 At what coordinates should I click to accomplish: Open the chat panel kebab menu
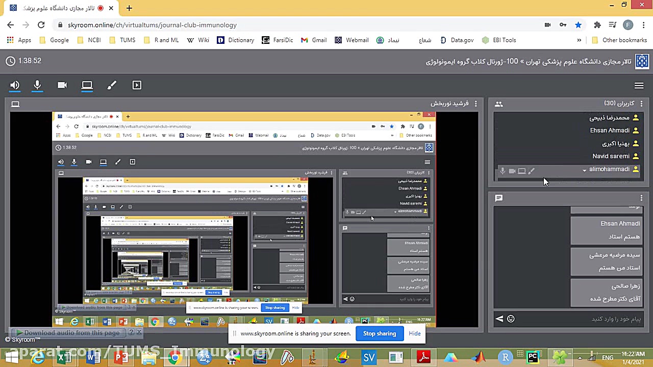click(641, 198)
